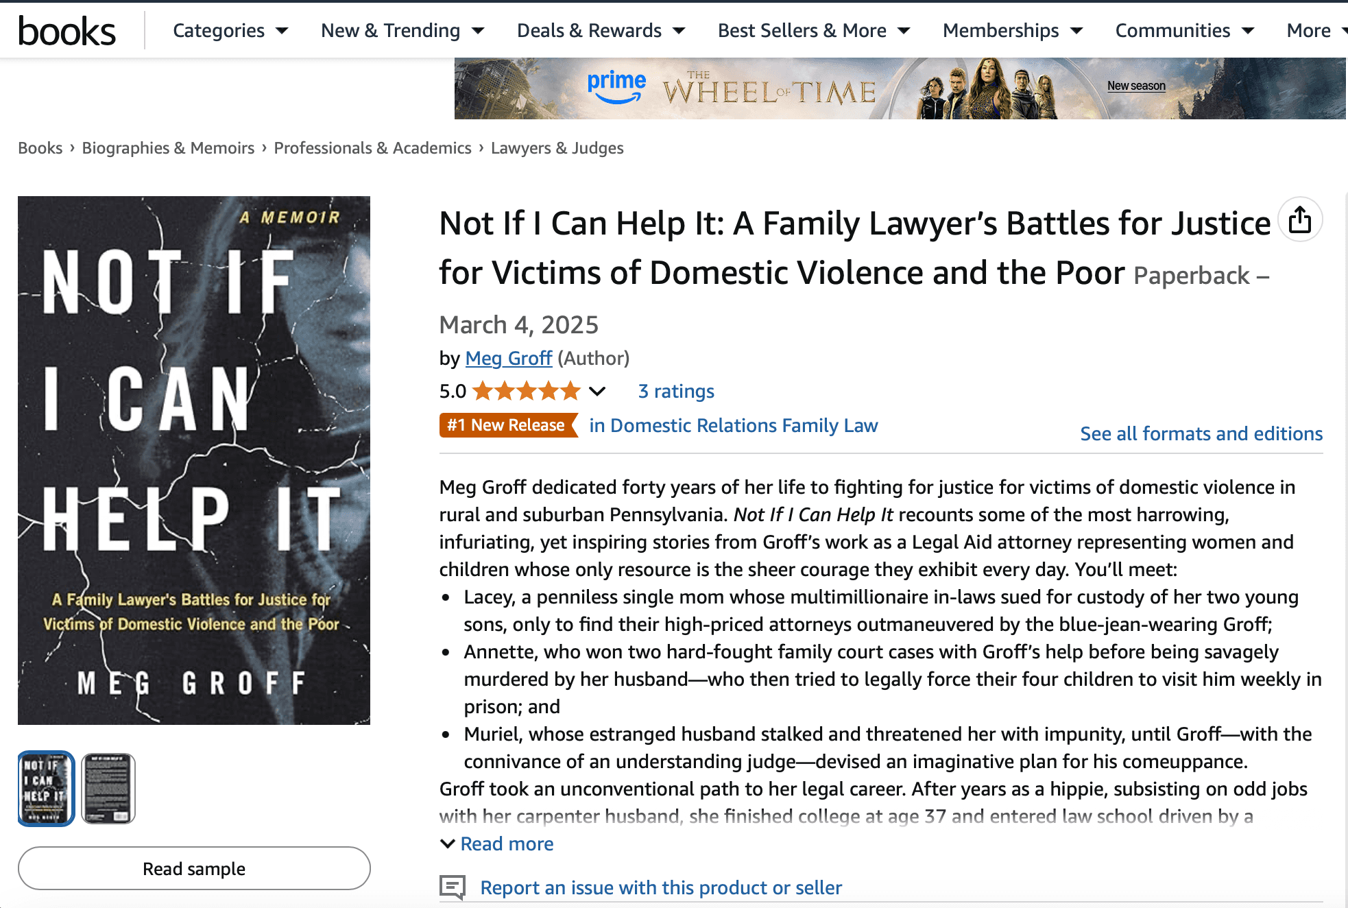Go to the Lawyers & Judges breadcrumb
The width and height of the screenshot is (1348, 908).
pos(557,148)
